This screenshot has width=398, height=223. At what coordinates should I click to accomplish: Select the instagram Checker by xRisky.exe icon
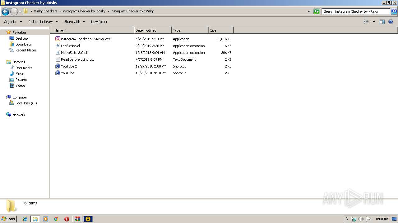pos(58,39)
